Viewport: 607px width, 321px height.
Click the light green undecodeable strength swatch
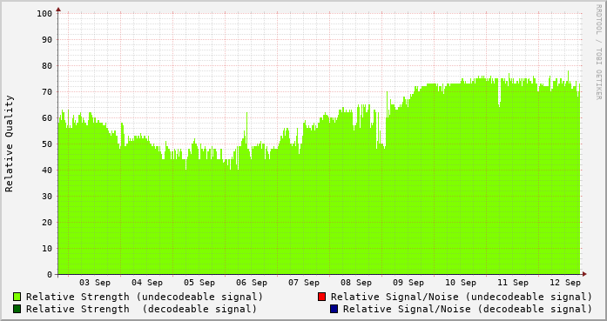click(17, 297)
